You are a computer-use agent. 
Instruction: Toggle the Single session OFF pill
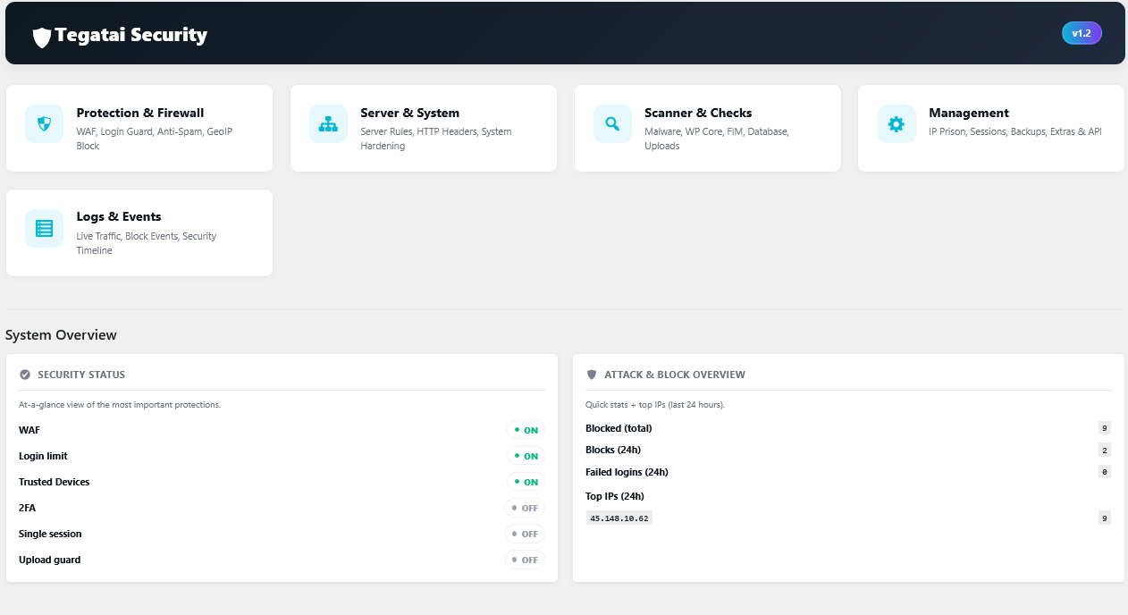coord(525,534)
